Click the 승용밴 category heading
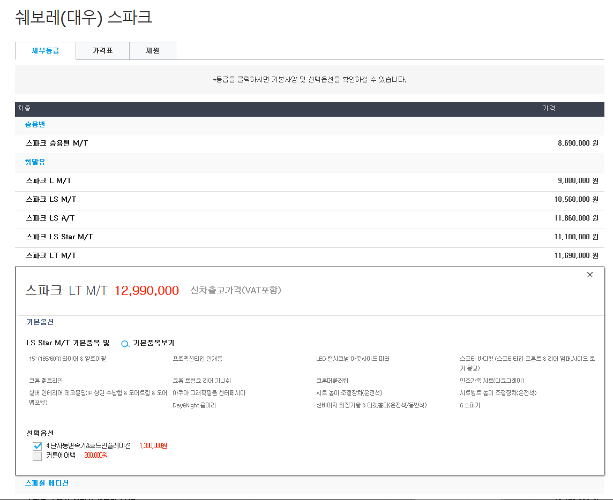The height and width of the screenshot is (500, 613). tap(35, 125)
